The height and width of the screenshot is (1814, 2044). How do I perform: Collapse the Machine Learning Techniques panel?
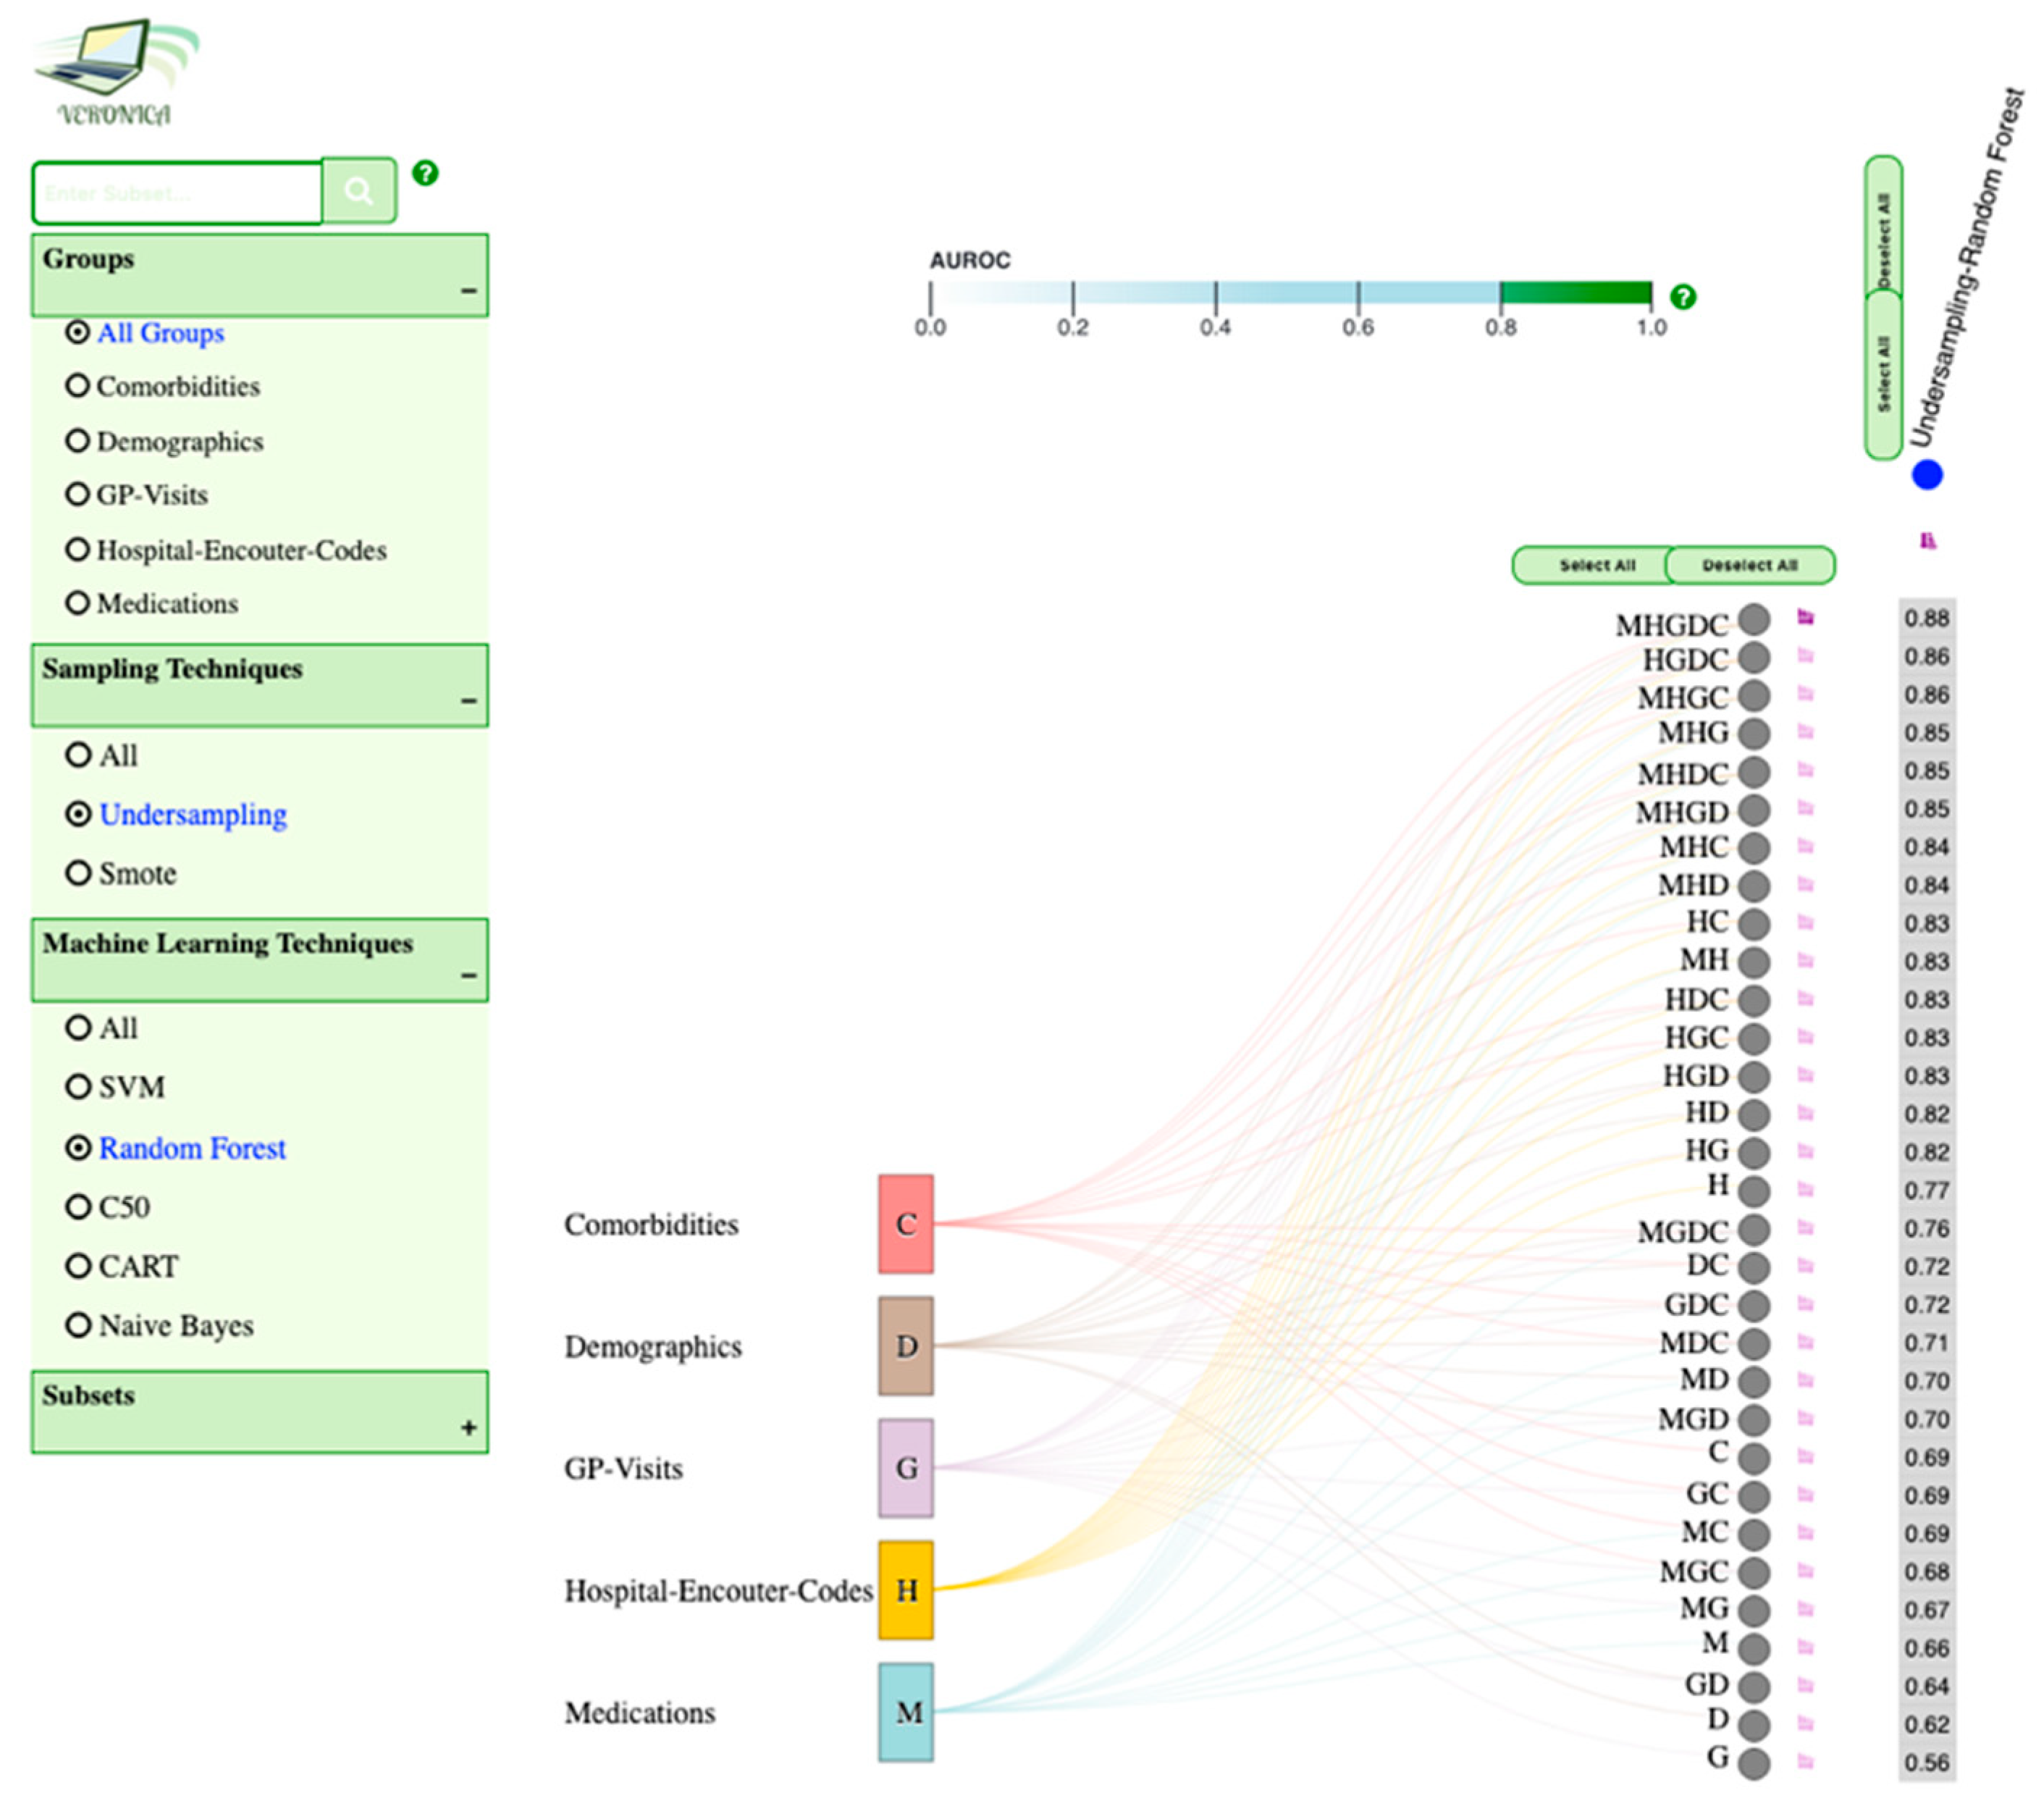(x=468, y=975)
